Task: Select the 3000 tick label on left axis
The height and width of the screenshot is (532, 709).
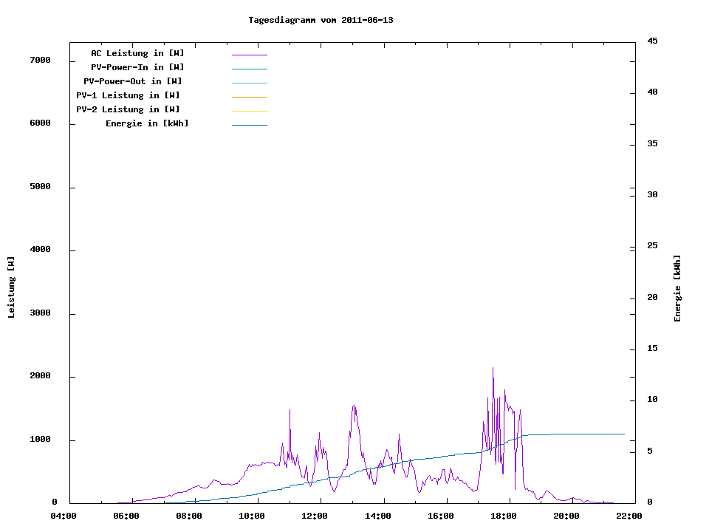Action: [x=40, y=313]
